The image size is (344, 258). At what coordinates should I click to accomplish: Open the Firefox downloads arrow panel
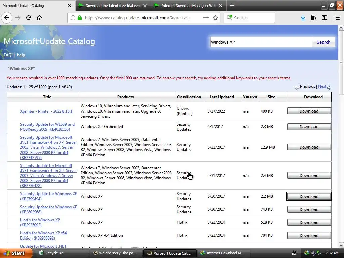[303, 18]
